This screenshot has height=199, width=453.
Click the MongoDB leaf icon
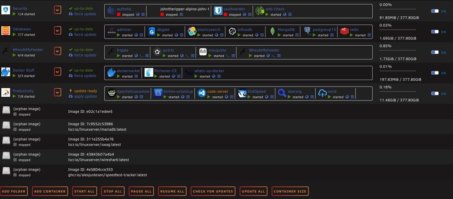272,32
